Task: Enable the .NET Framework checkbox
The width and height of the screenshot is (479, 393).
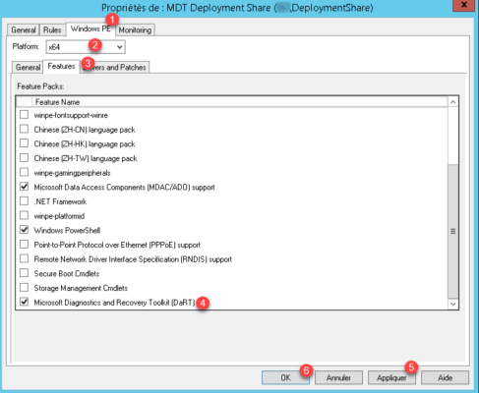Action: 24,201
